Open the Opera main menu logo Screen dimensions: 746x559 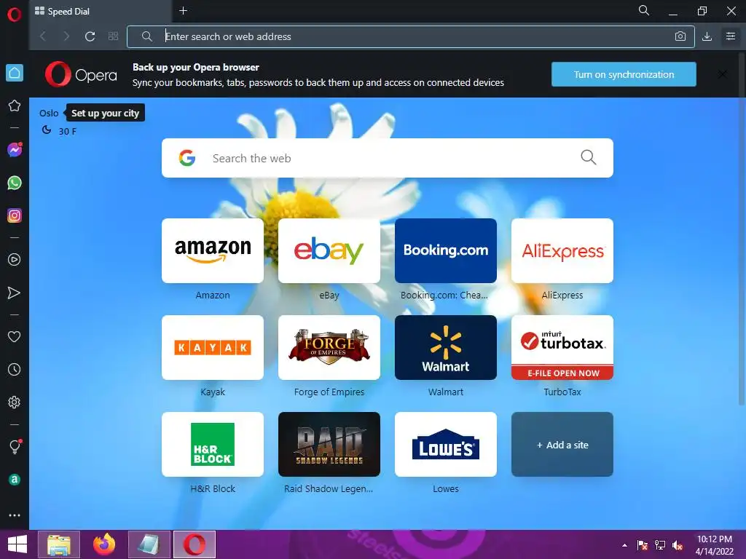tap(15, 15)
